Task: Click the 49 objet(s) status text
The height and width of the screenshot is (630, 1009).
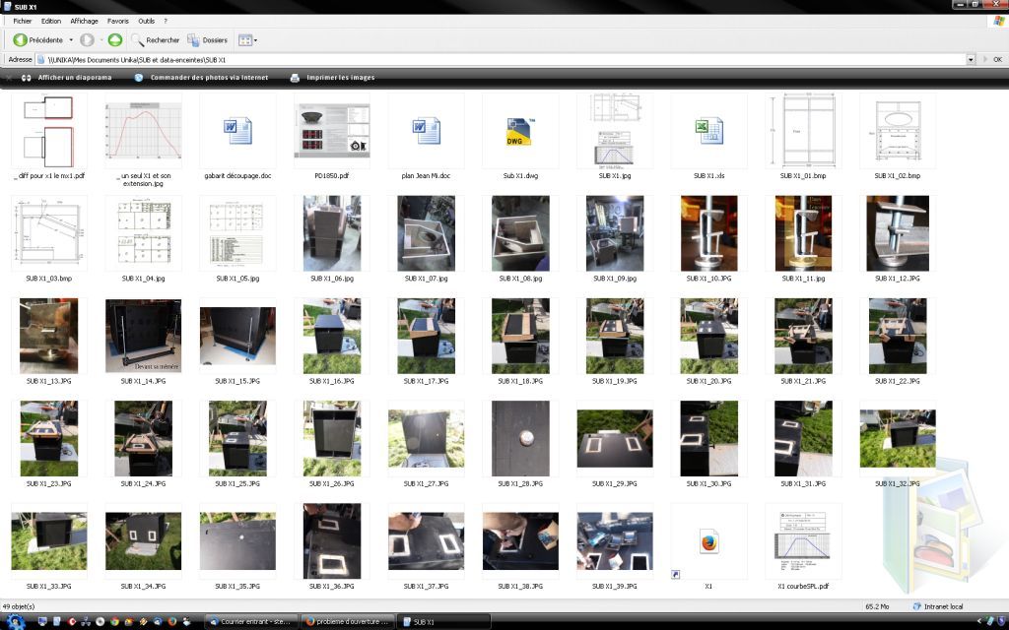Action: (19, 606)
